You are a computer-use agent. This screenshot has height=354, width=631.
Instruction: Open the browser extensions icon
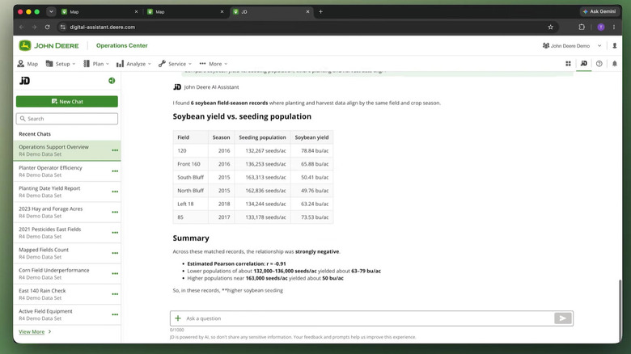point(582,27)
